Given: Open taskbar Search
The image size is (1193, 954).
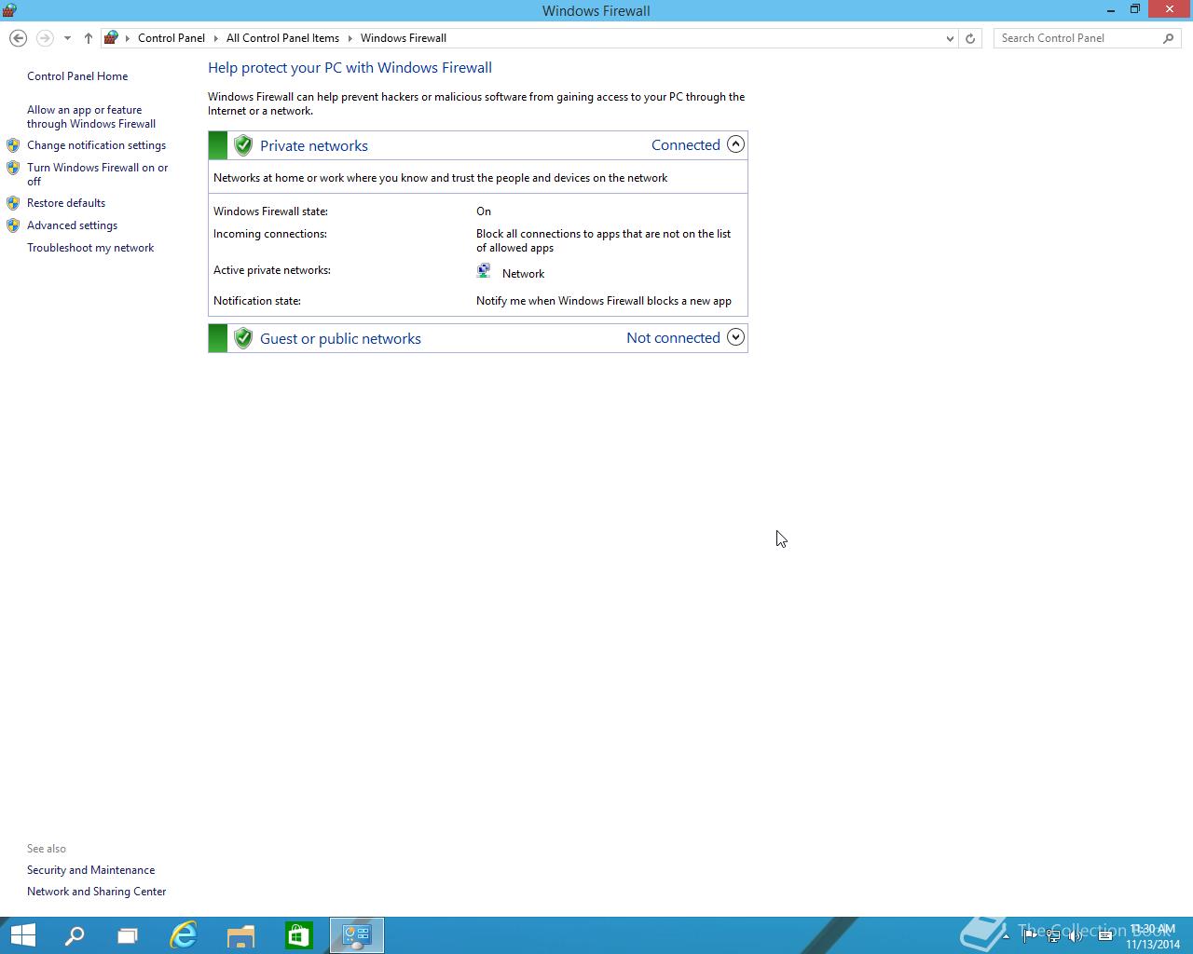Looking at the screenshot, I should tap(75, 935).
